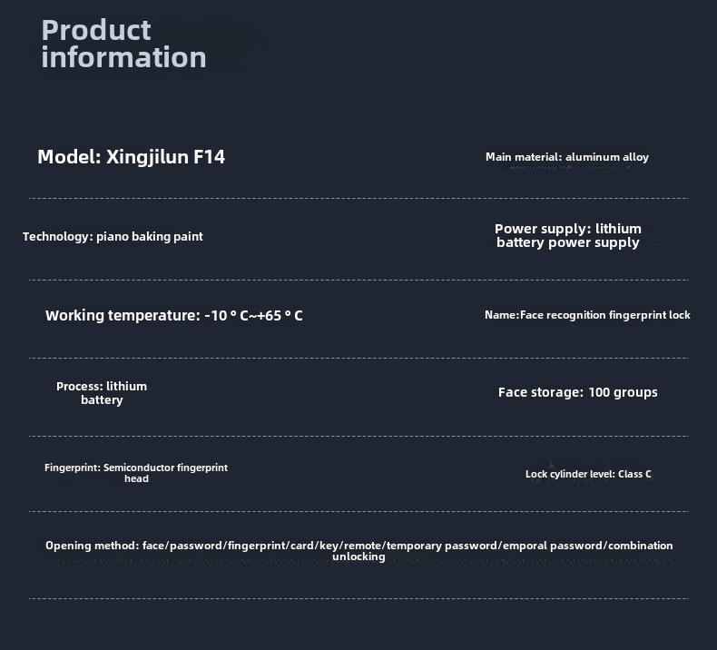Select Fingerprint: Semiconductor fingerprint head text

pyautogui.click(x=136, y=473)
